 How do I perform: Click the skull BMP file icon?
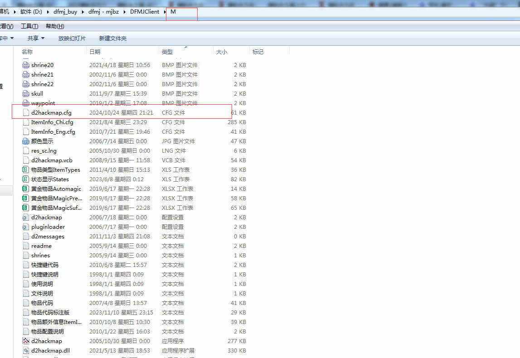(x=26, y=93)
